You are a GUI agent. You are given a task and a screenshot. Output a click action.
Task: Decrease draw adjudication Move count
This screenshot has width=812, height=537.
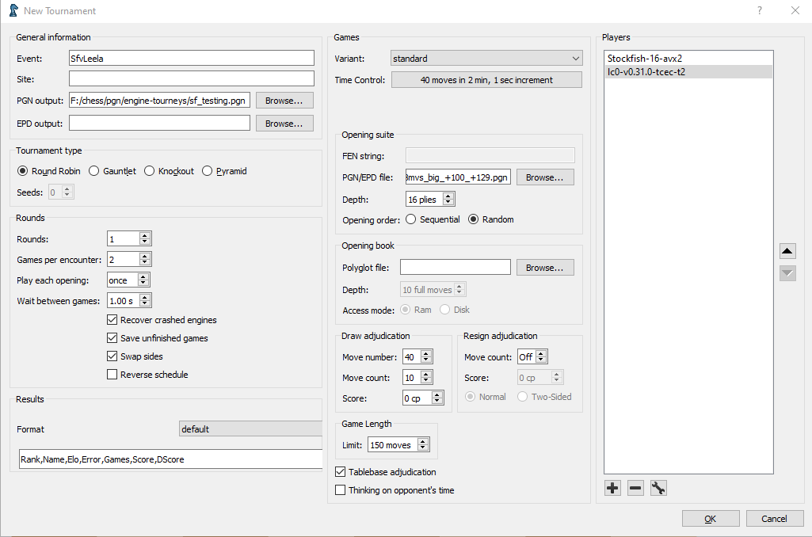426,381
